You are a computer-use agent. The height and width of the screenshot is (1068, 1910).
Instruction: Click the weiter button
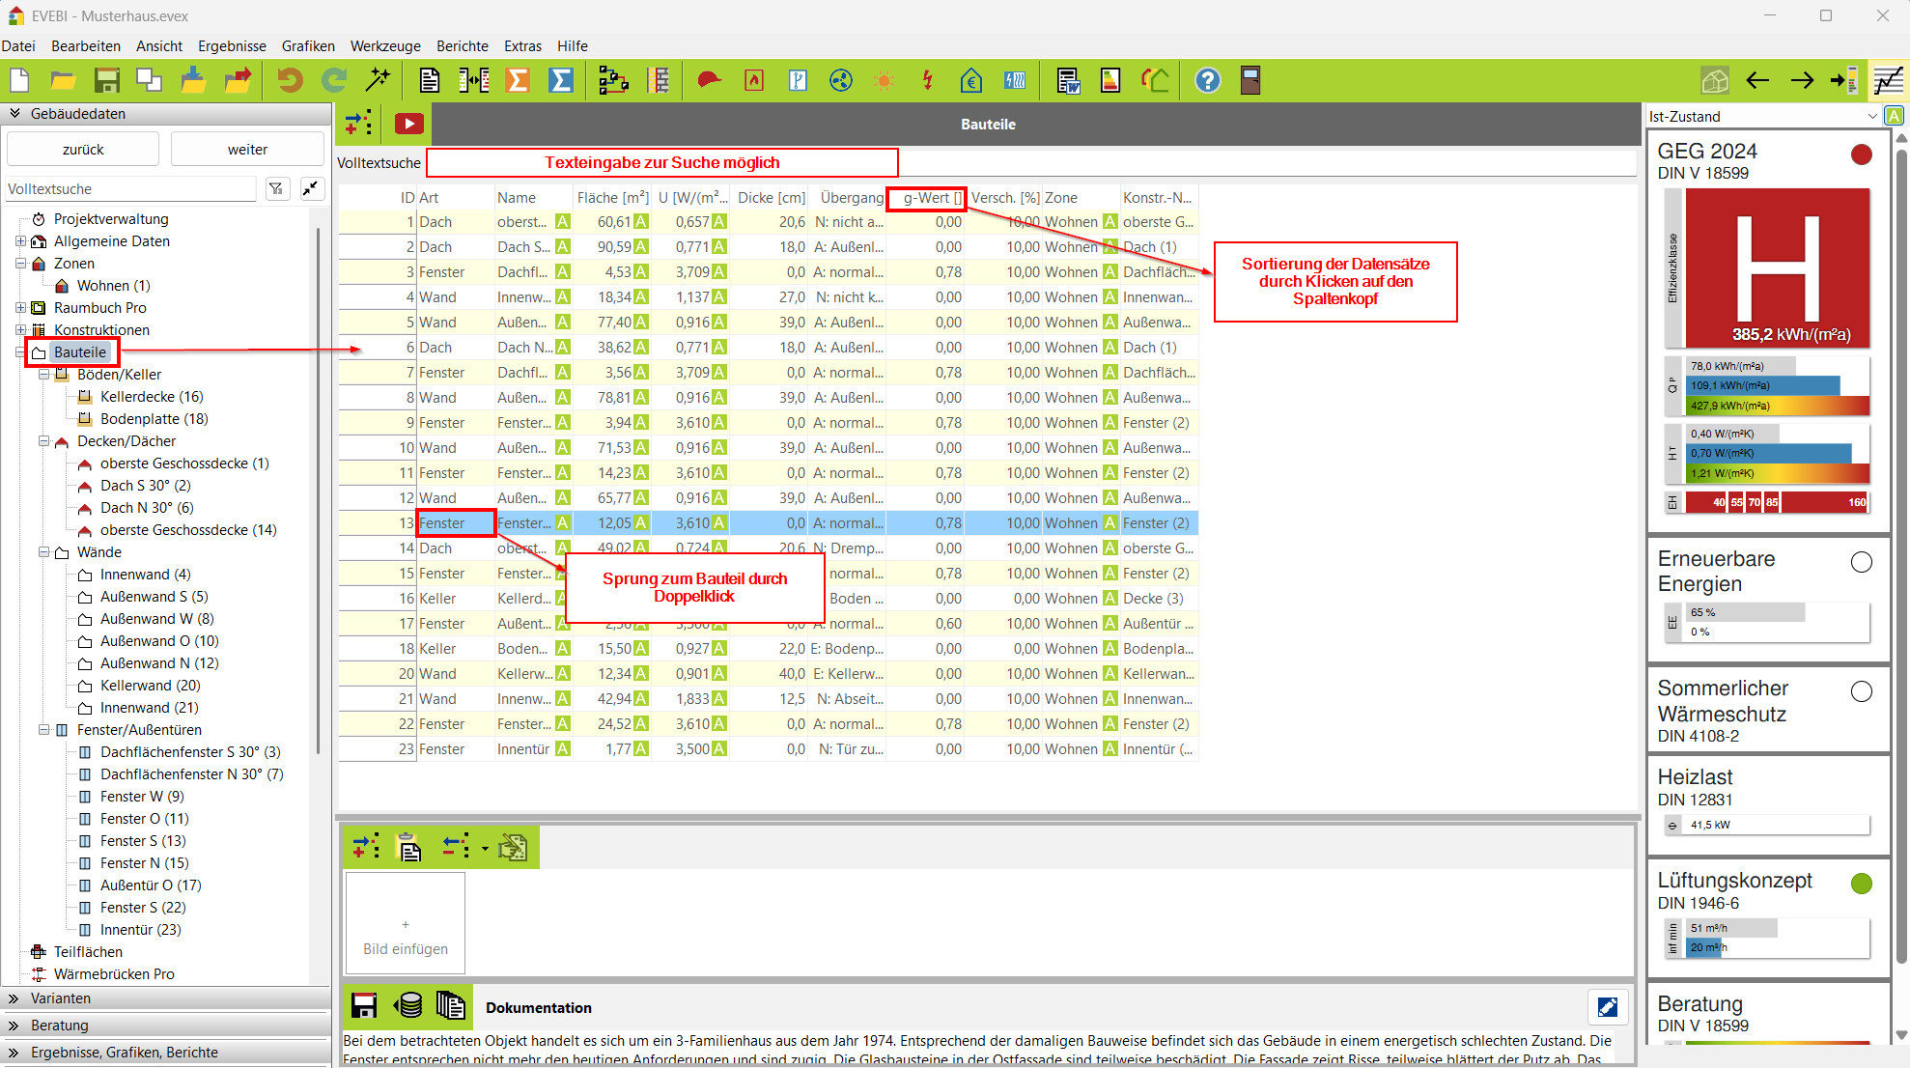(x=247, y=150)
